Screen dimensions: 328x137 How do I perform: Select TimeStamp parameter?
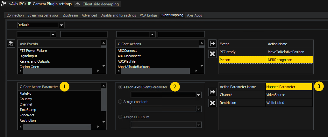click(x=28, y=110)
